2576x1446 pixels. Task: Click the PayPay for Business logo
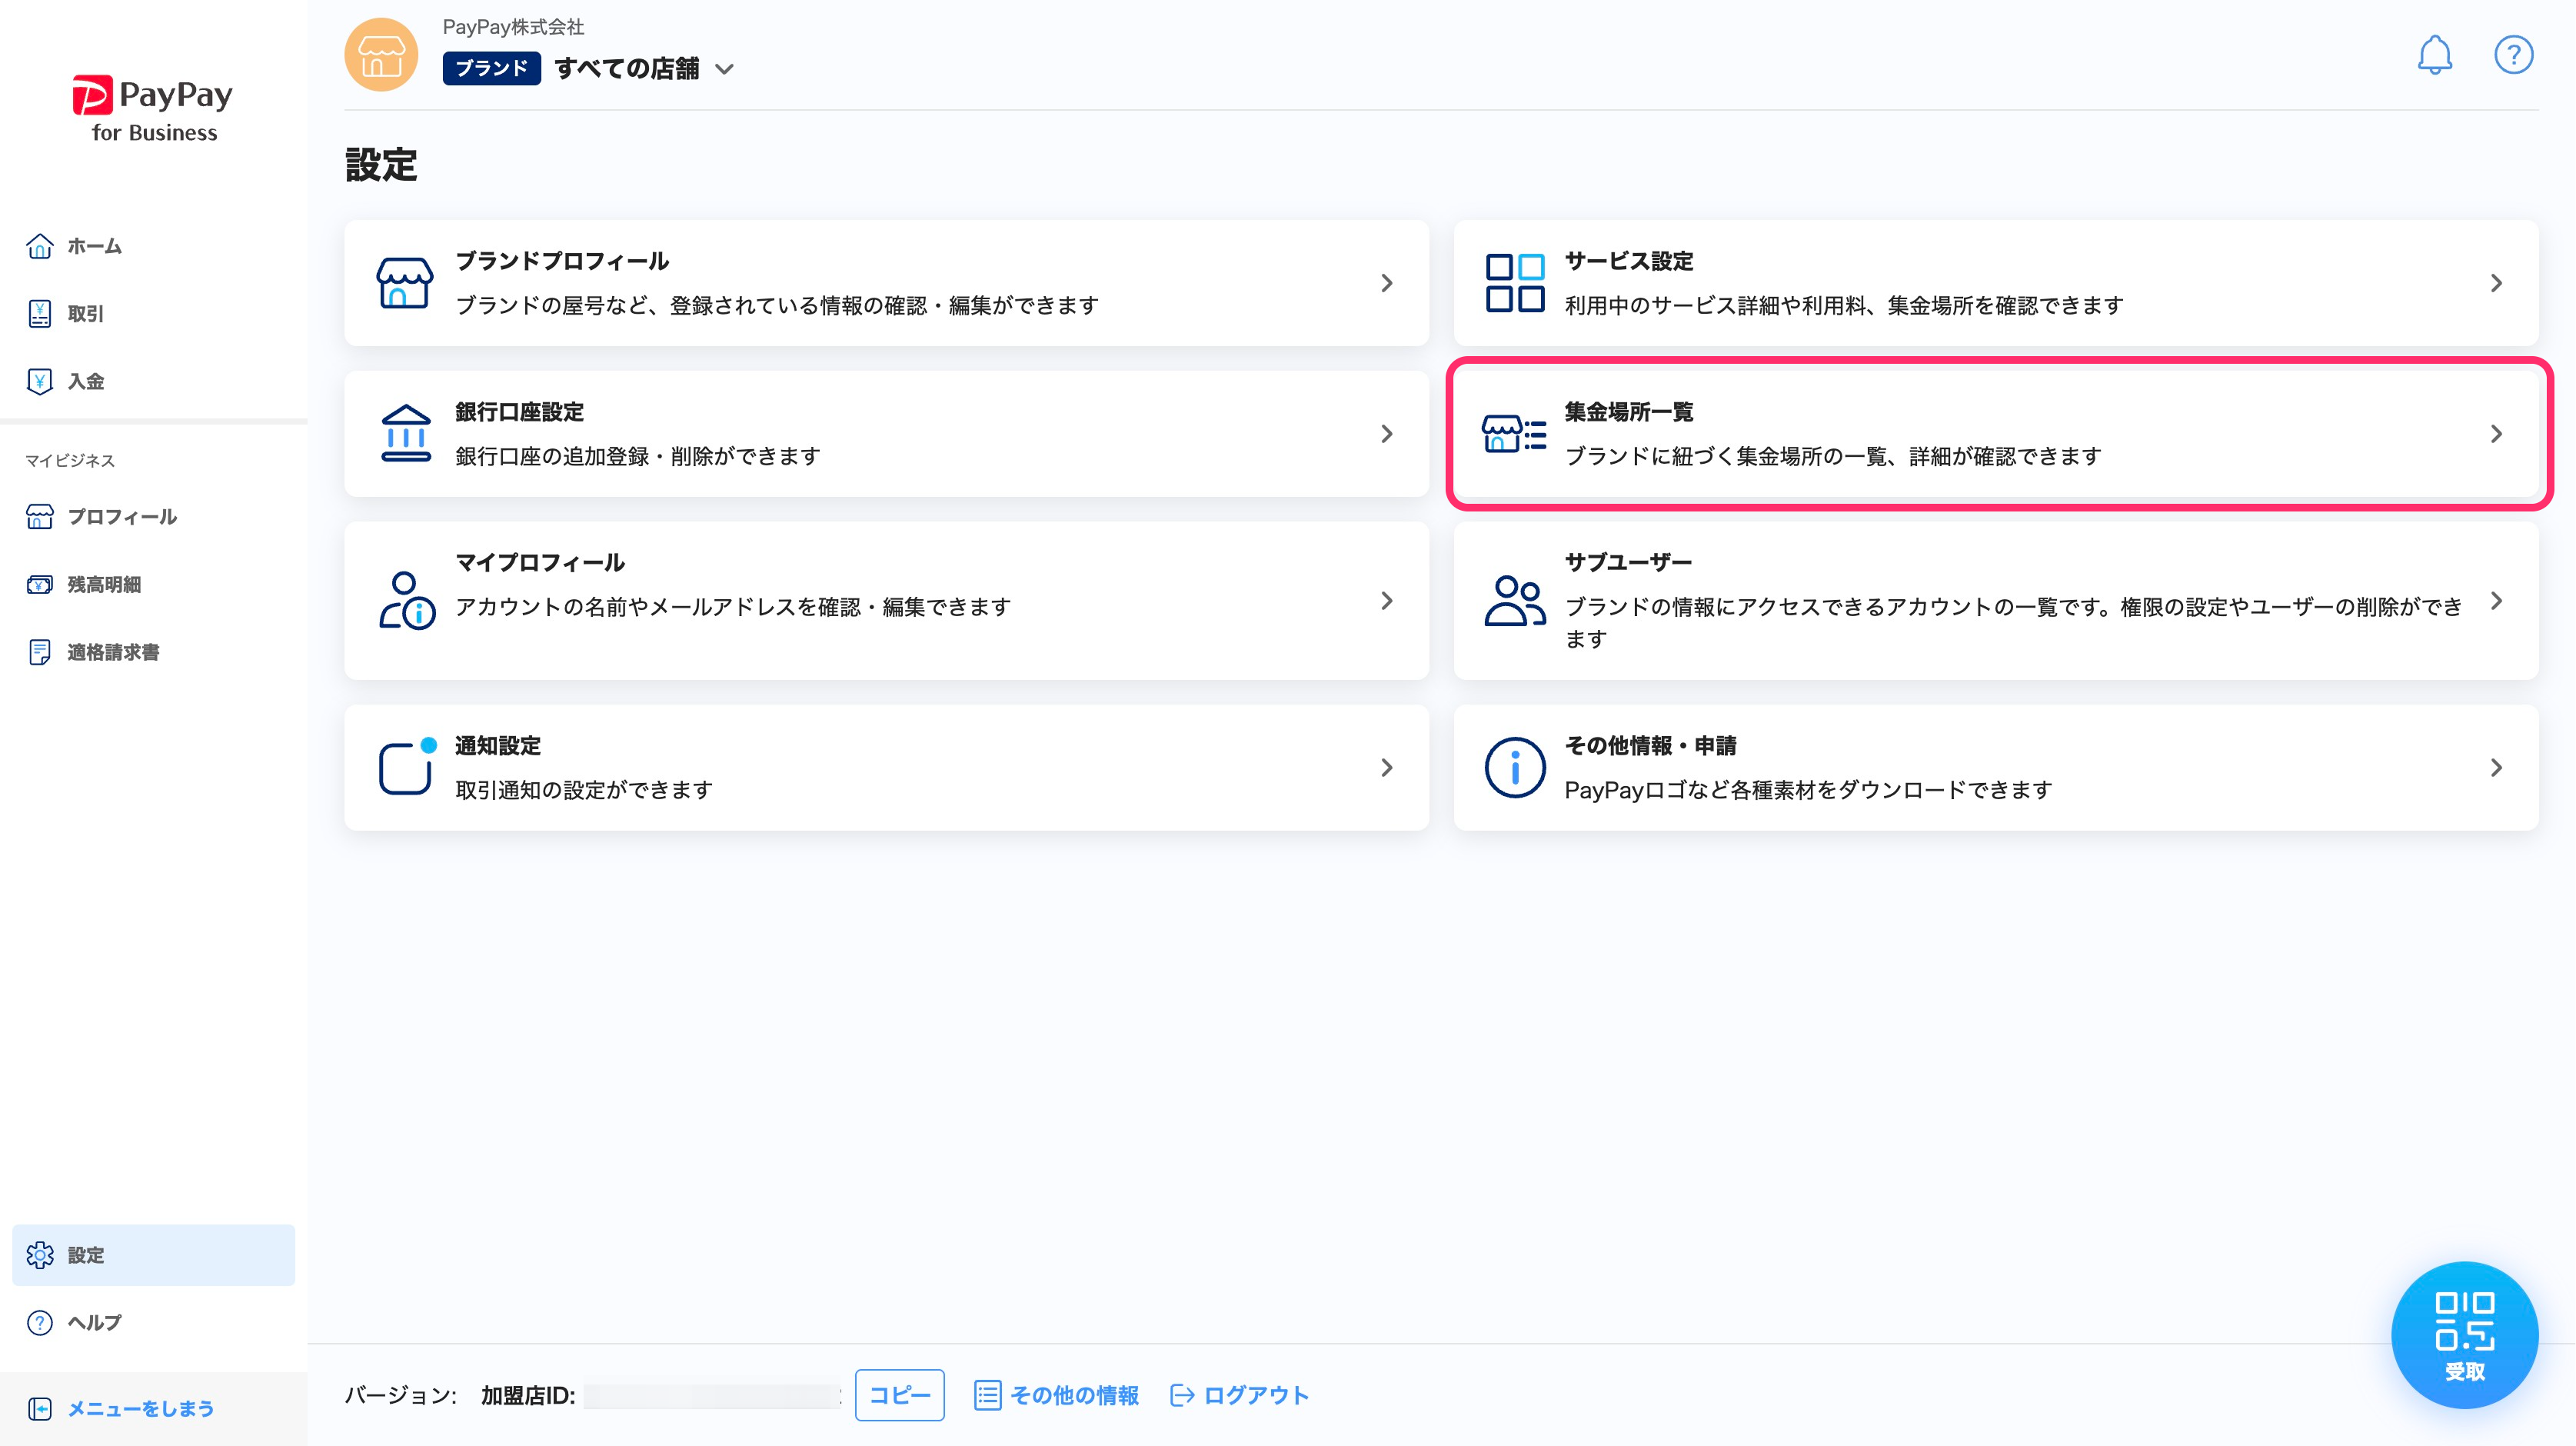(153, 109)
